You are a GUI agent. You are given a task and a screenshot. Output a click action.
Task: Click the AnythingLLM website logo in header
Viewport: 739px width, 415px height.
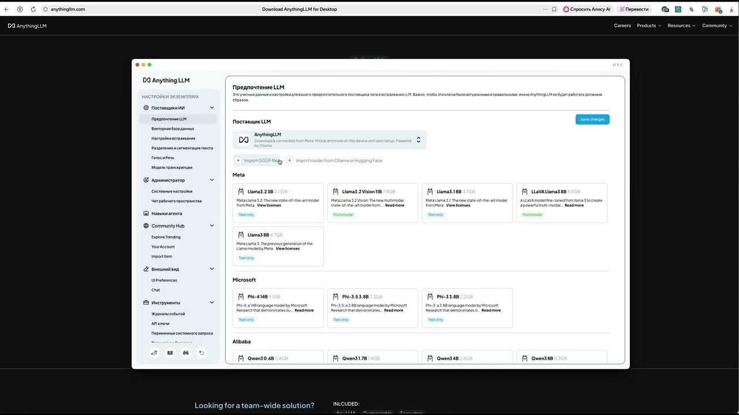[27, 26]
